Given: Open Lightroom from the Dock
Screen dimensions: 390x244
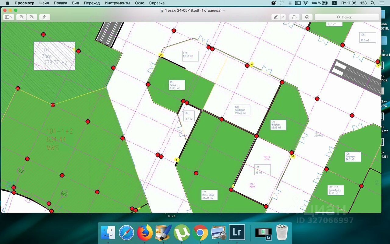Looking at the screenshot, I should click(x=237, y=233).
